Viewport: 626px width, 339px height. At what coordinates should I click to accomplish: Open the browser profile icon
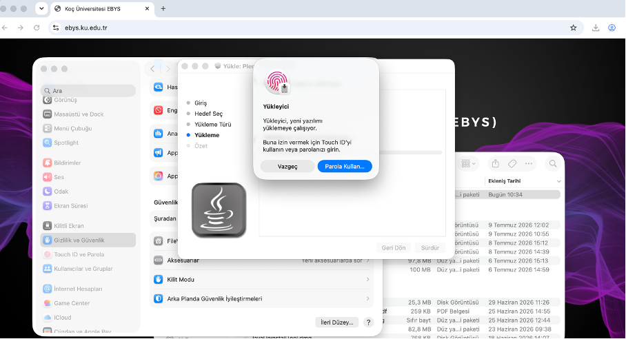click(x=612, y=28)
